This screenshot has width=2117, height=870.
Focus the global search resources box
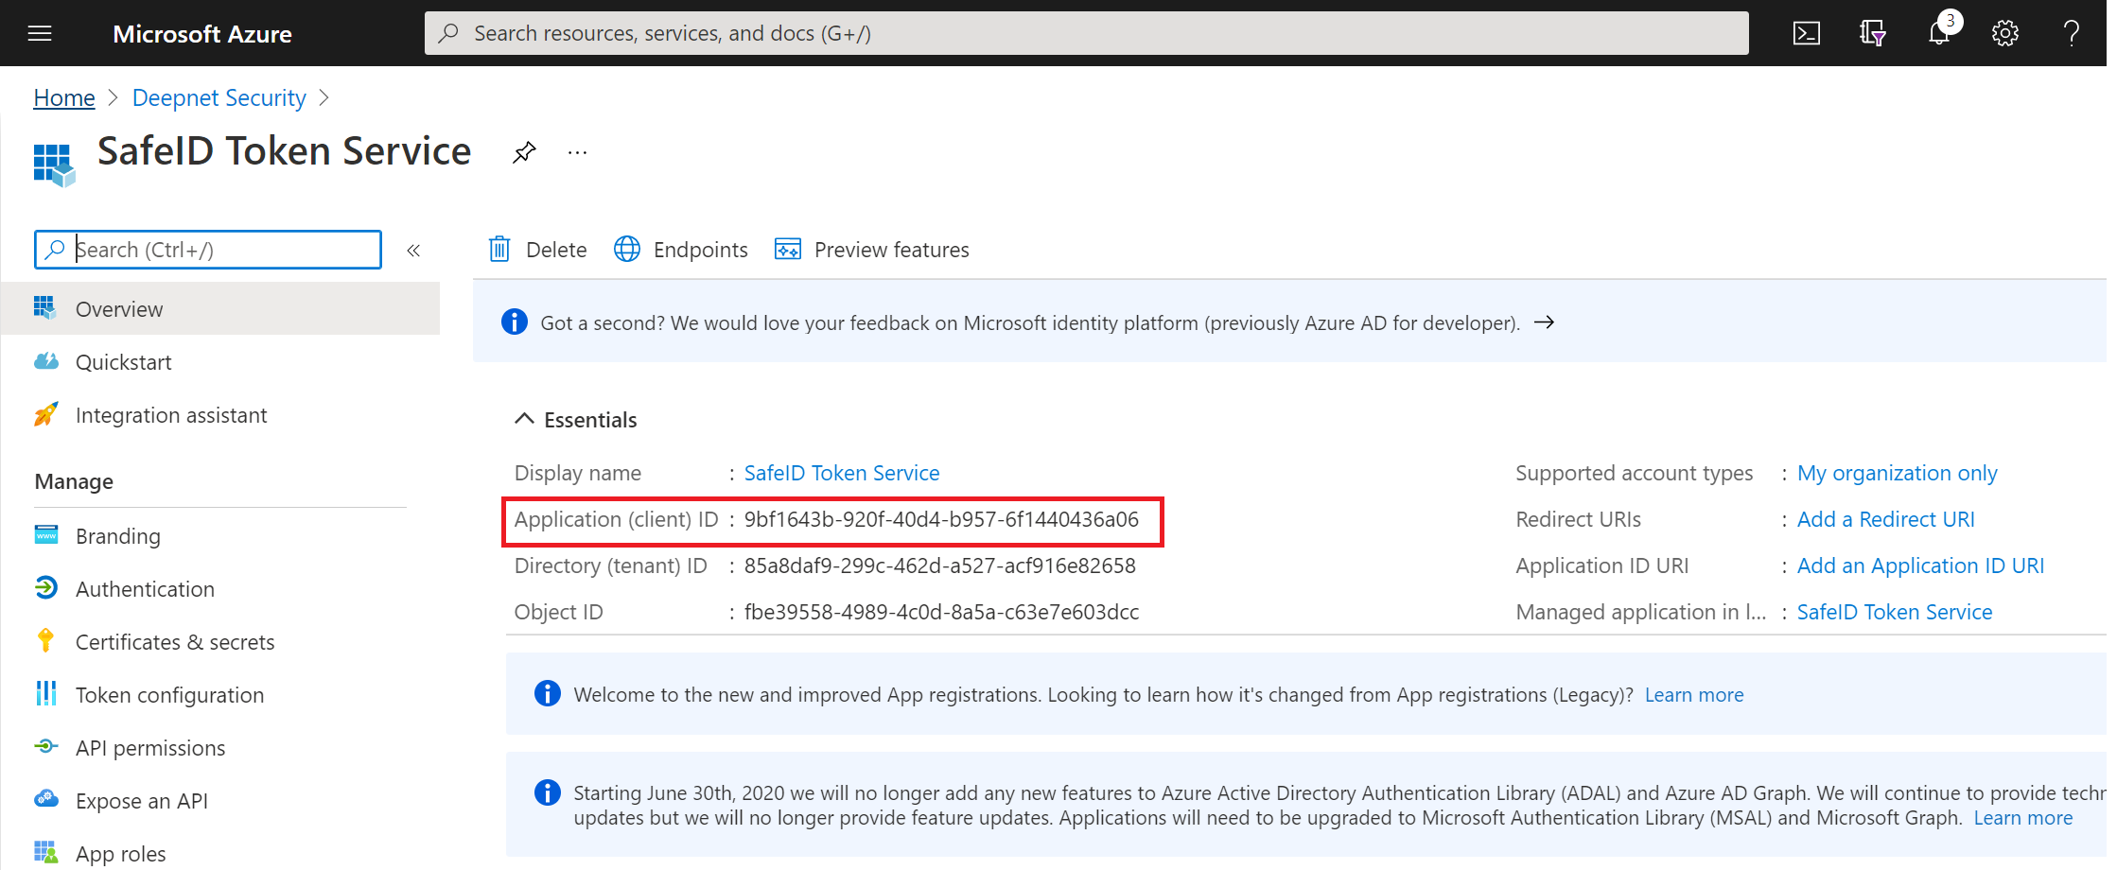click(x=1086, y=34)
